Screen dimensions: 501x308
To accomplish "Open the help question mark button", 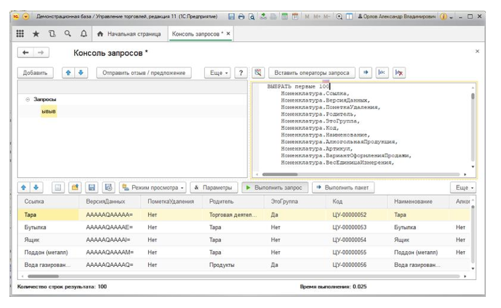I will pyautogui.click(x=240, y=73).
